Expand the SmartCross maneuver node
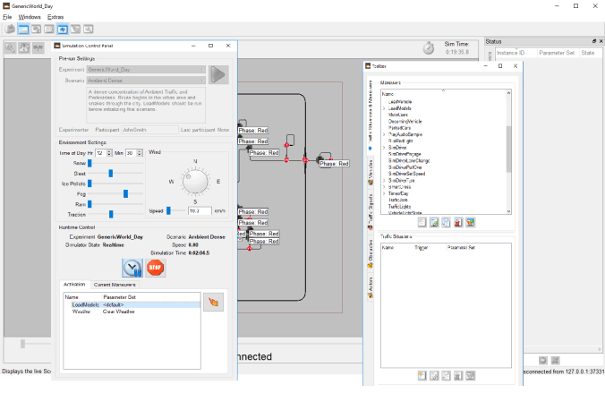Image resolution: width=605 pixels, height=393 pixels. [x=384, y=187]
